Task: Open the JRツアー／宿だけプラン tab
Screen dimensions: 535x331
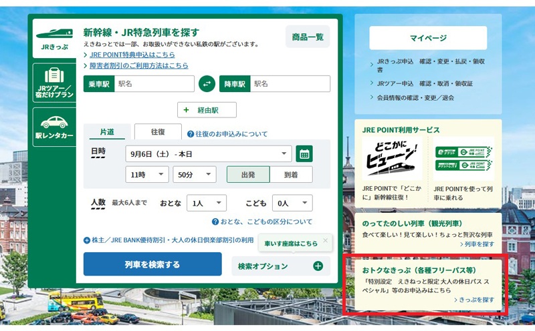Action: pos(54,83)
